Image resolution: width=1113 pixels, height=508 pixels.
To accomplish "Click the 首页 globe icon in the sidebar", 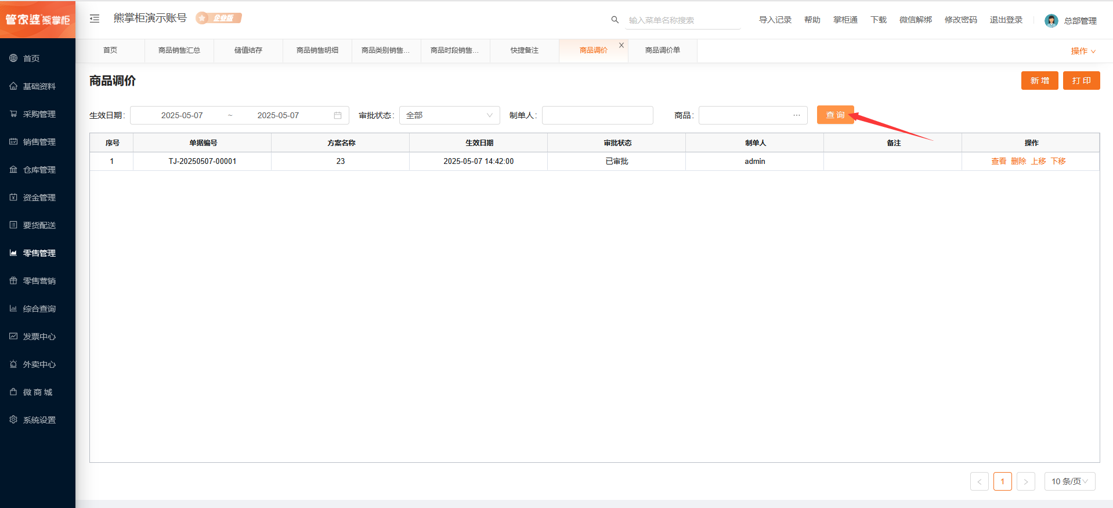I will coord(13,58).
